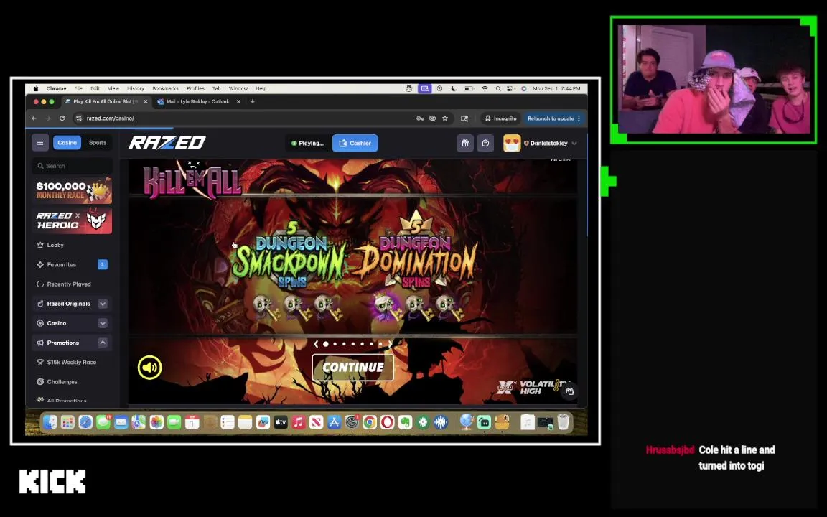The image size is (827, 517).
Task: Click the menu bar clock Mon Sep 1 7:44 PM
Action: [556, 88]
